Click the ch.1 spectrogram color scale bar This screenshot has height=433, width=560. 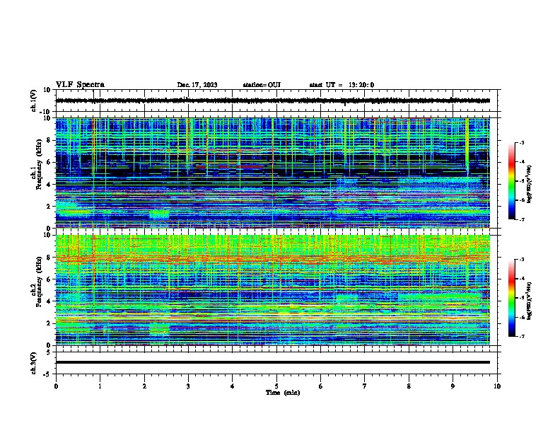[x=511, y=181]
